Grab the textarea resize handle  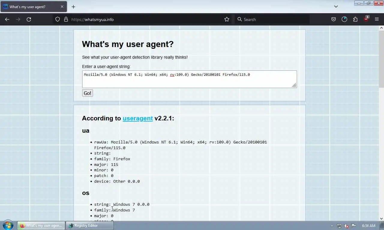coord(294,85)
